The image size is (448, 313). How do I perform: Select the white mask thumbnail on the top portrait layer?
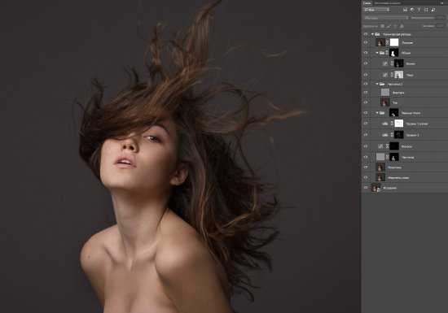(394, 42)
